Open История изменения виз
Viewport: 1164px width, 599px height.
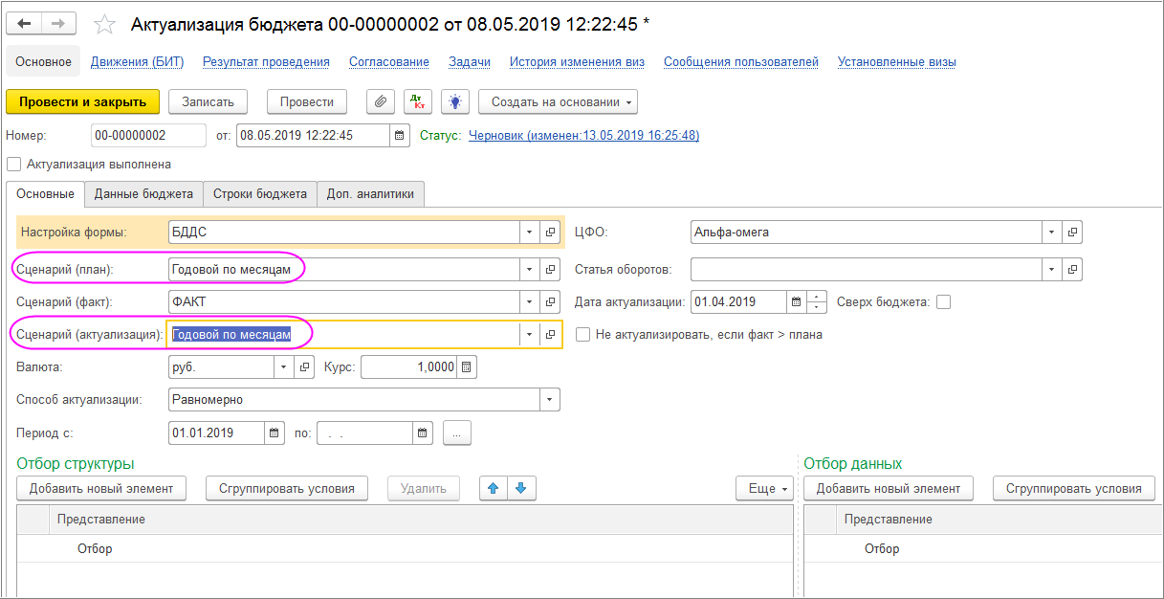coord(577,62)
